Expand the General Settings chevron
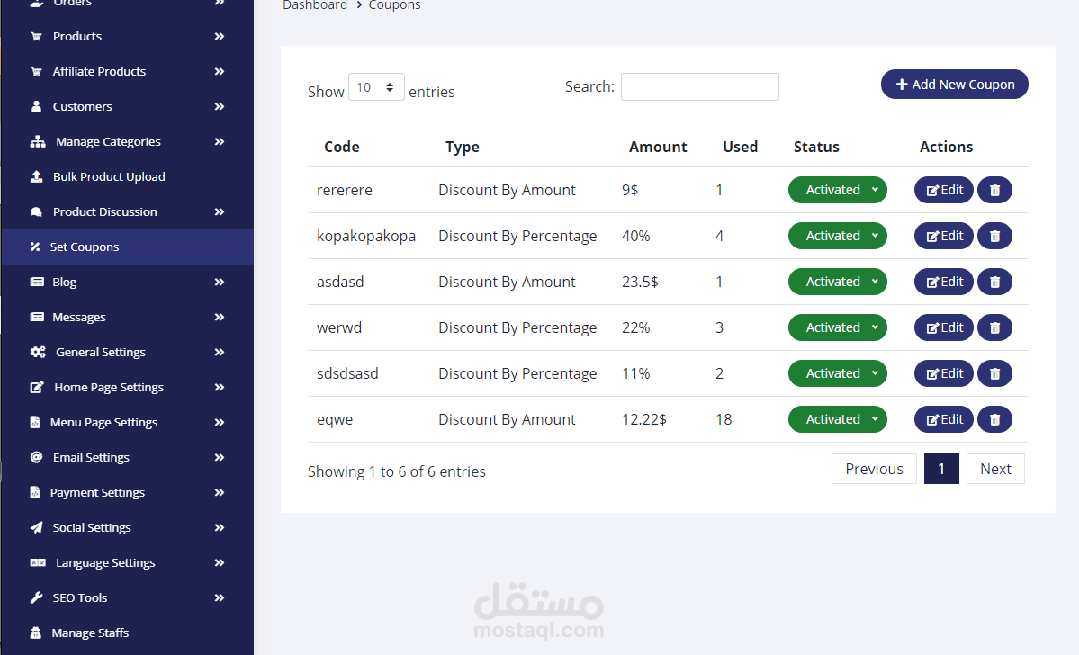This screenshot has width=1079, height=655. [220, 352]
